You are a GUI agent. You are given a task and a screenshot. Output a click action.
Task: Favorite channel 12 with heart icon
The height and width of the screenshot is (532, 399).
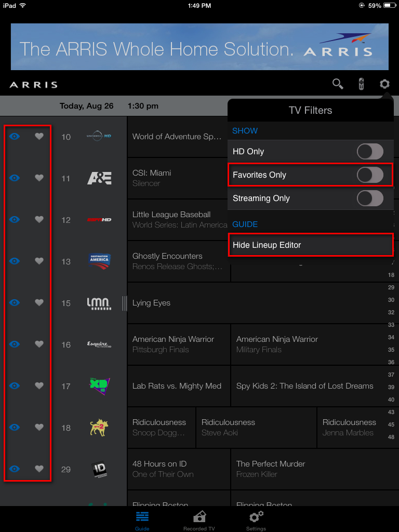pos(39,220)
